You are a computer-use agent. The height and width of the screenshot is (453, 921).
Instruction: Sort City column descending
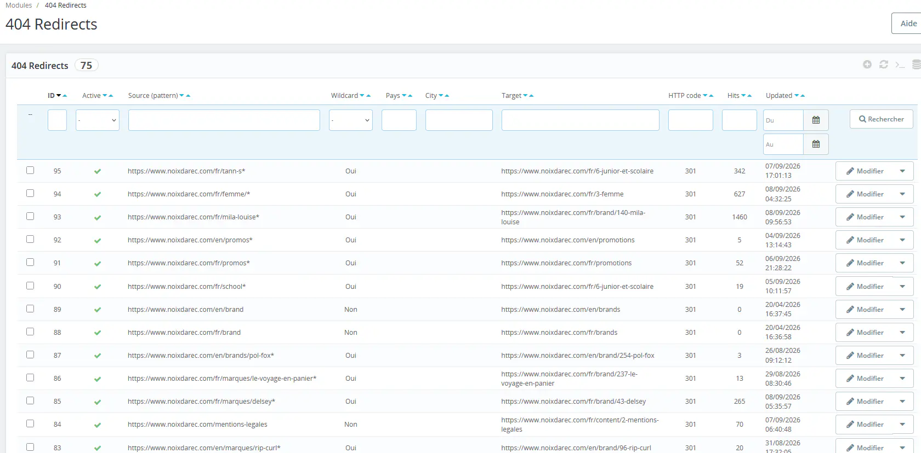[441, 96]
